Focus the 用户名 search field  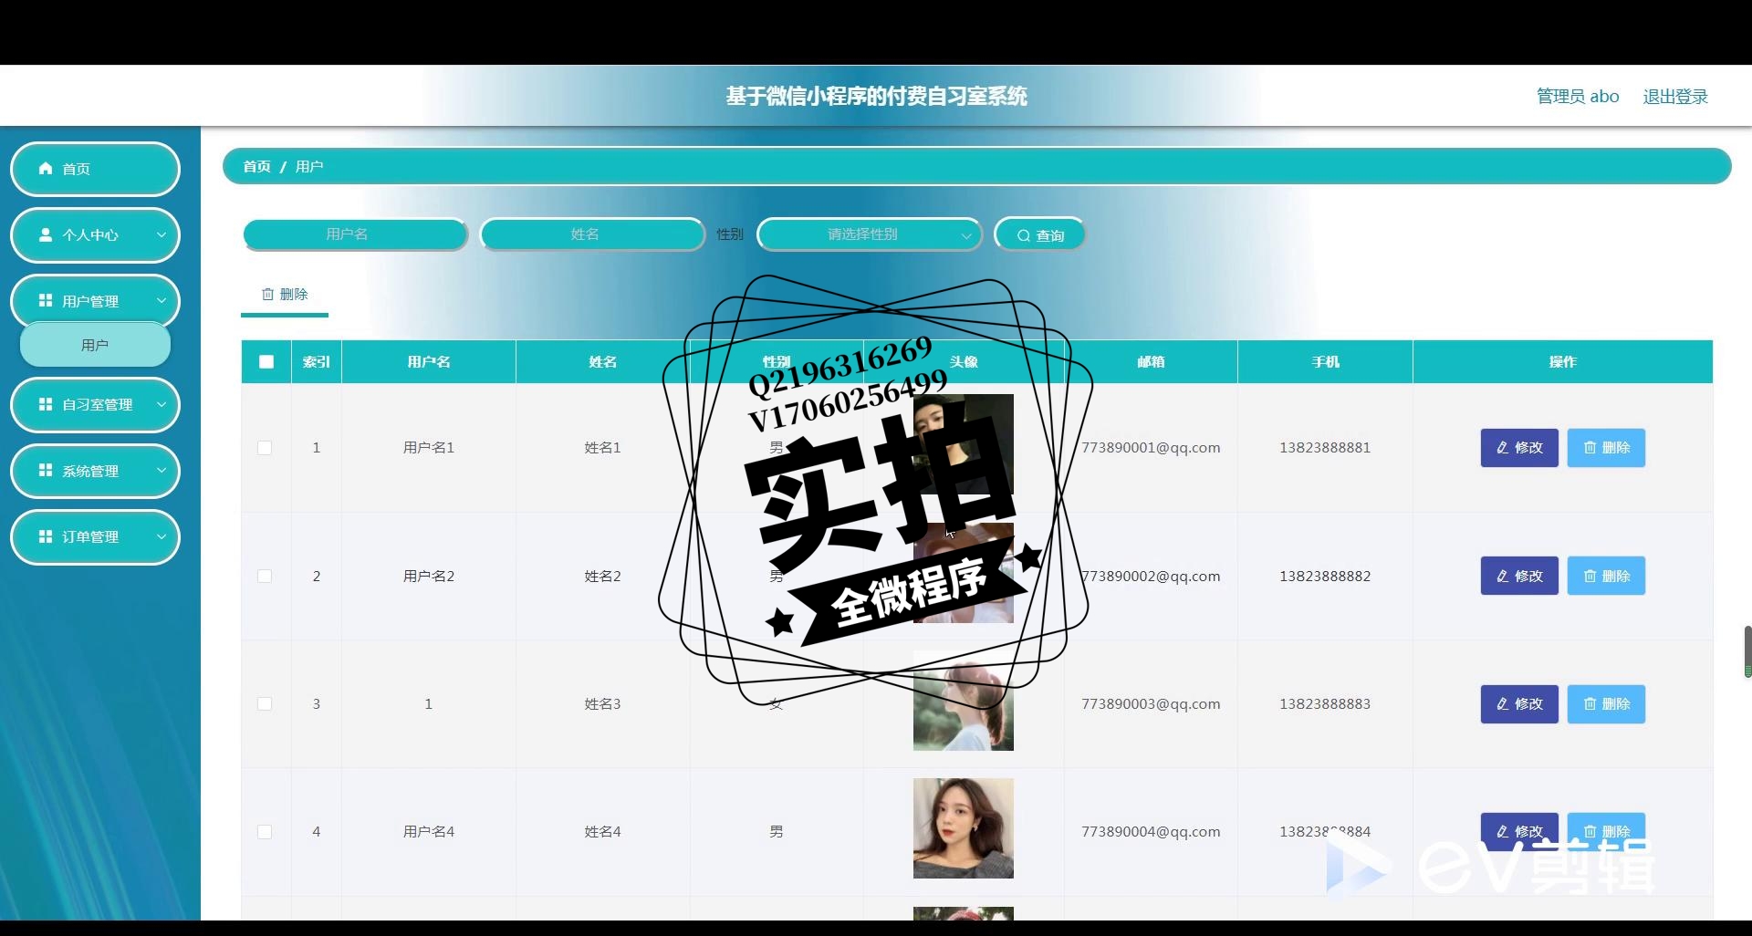(355, 234)
